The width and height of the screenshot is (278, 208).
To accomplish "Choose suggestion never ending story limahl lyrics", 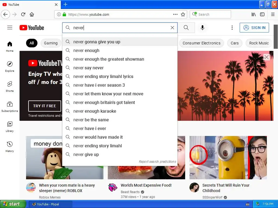I will (120, 76).
